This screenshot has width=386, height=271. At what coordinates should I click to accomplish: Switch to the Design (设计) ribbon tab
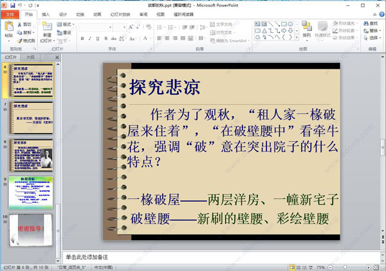[x=63, y=15]
